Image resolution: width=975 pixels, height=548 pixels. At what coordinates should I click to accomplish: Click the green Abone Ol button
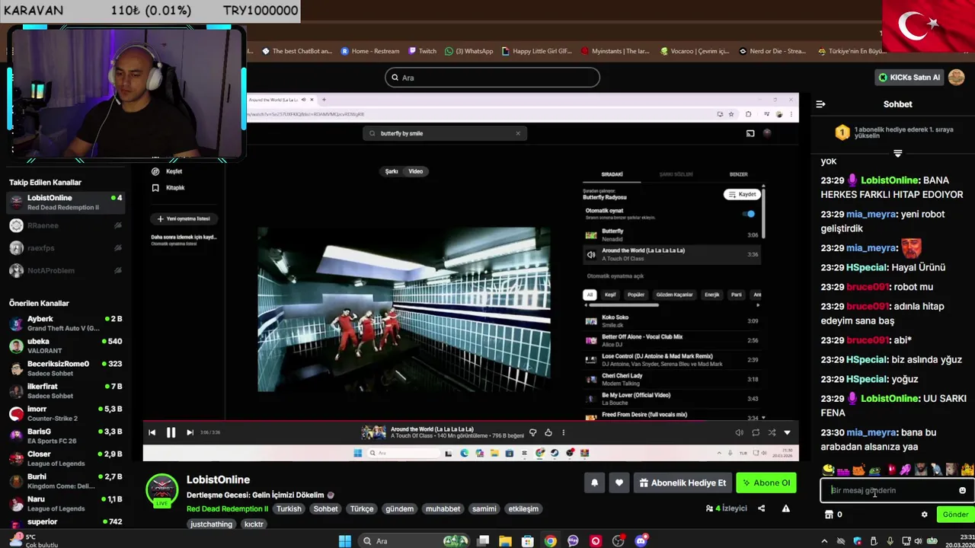[x=766, y=483]
